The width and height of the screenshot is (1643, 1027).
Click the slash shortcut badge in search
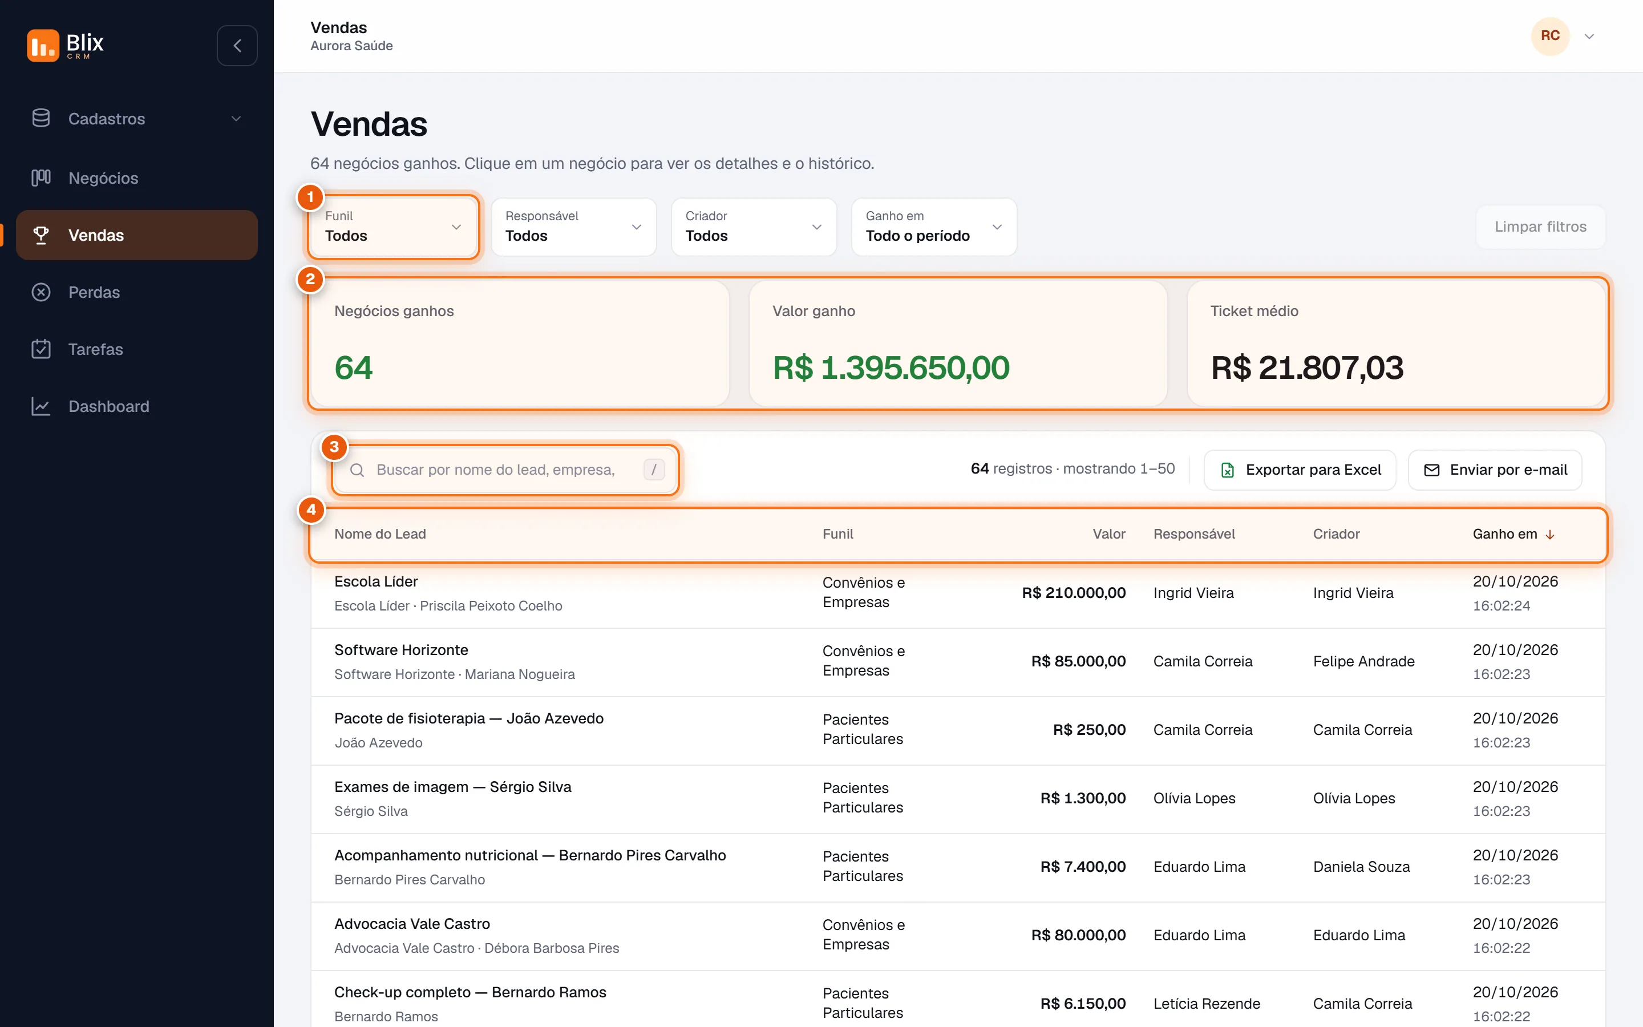pyautogui.click(x=654, y=470)
